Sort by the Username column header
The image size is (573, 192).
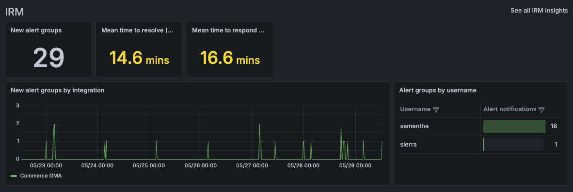click(415, 109)
